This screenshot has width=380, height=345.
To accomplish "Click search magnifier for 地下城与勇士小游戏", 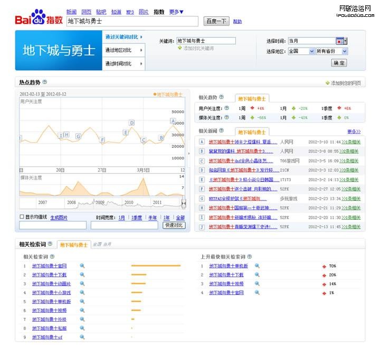I will (x=82, y=292).
